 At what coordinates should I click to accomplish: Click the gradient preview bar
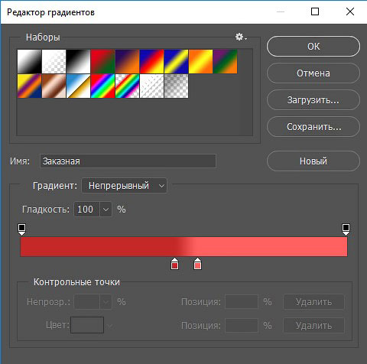click(183, 246)
